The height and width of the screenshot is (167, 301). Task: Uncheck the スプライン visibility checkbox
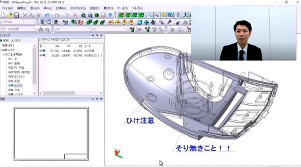coord(9,76)
